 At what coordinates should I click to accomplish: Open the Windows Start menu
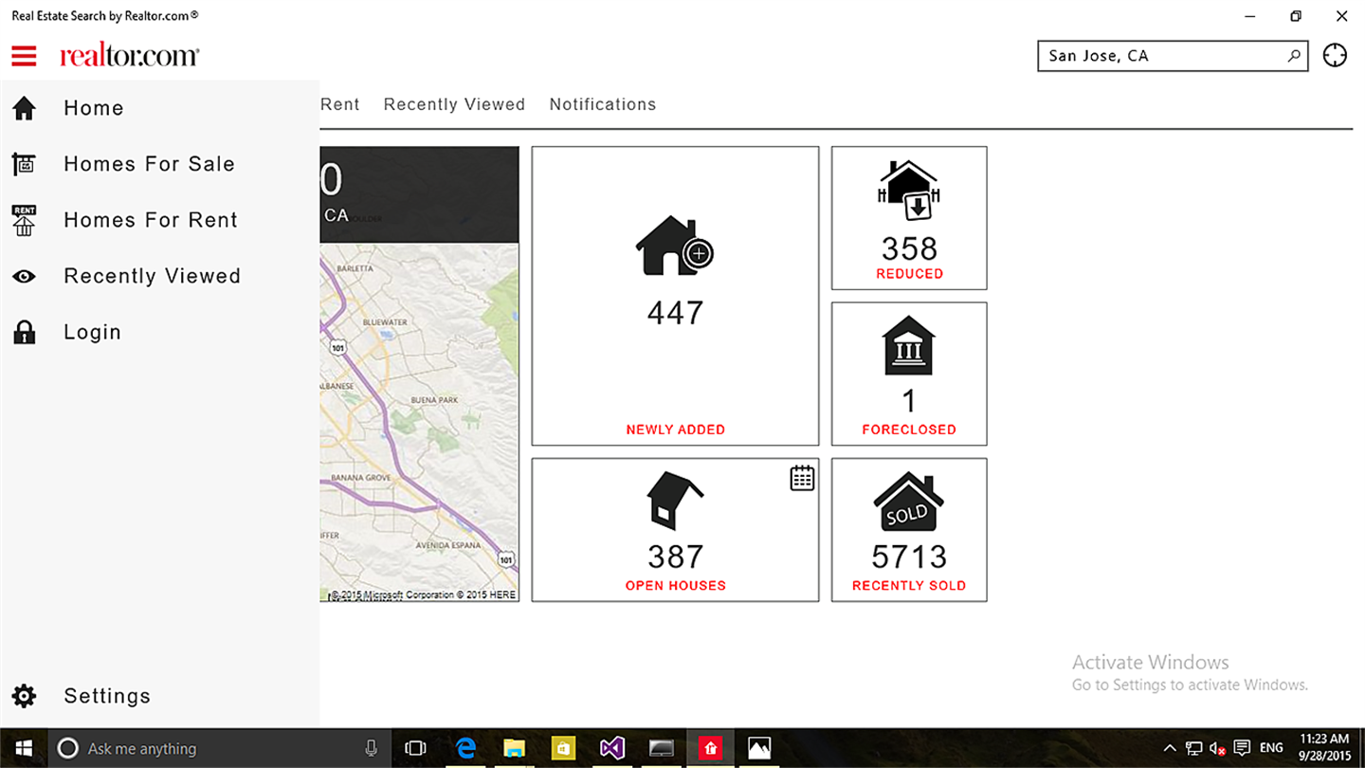click(24, 748)
